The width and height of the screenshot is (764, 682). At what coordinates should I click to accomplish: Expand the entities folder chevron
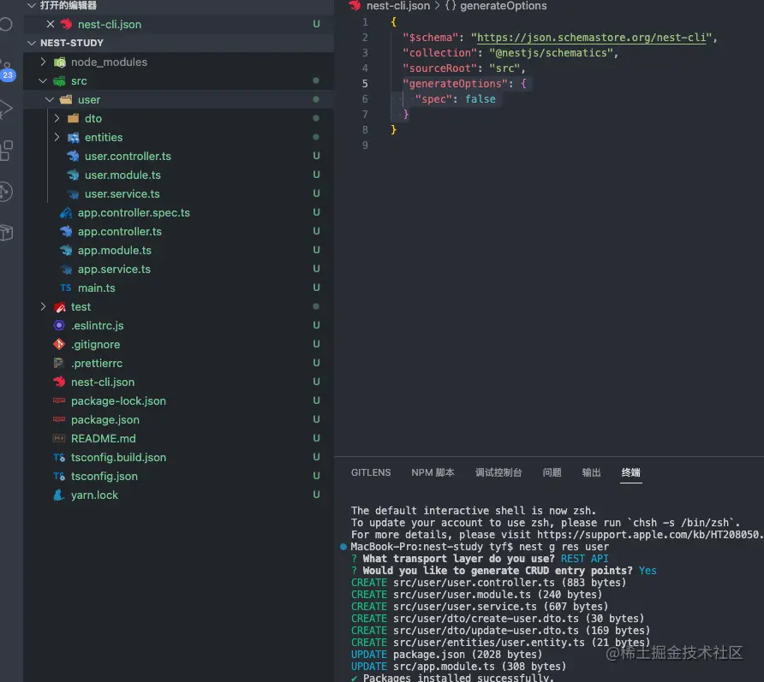point(57,137)
